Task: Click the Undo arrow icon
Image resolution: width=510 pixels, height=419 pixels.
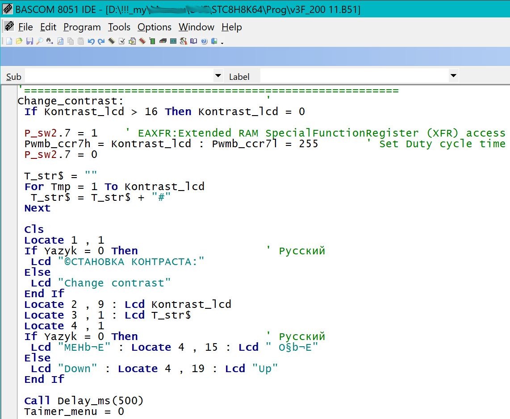Action: (x=91, y=41)
